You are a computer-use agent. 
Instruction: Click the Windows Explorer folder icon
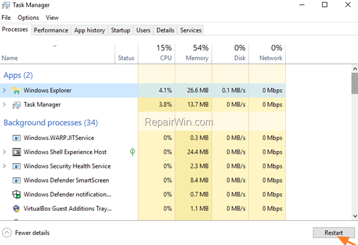(x=16, y=90)
